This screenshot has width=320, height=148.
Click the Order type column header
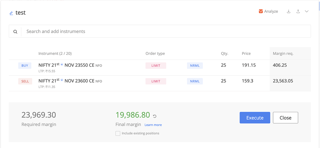coord(155,54)
